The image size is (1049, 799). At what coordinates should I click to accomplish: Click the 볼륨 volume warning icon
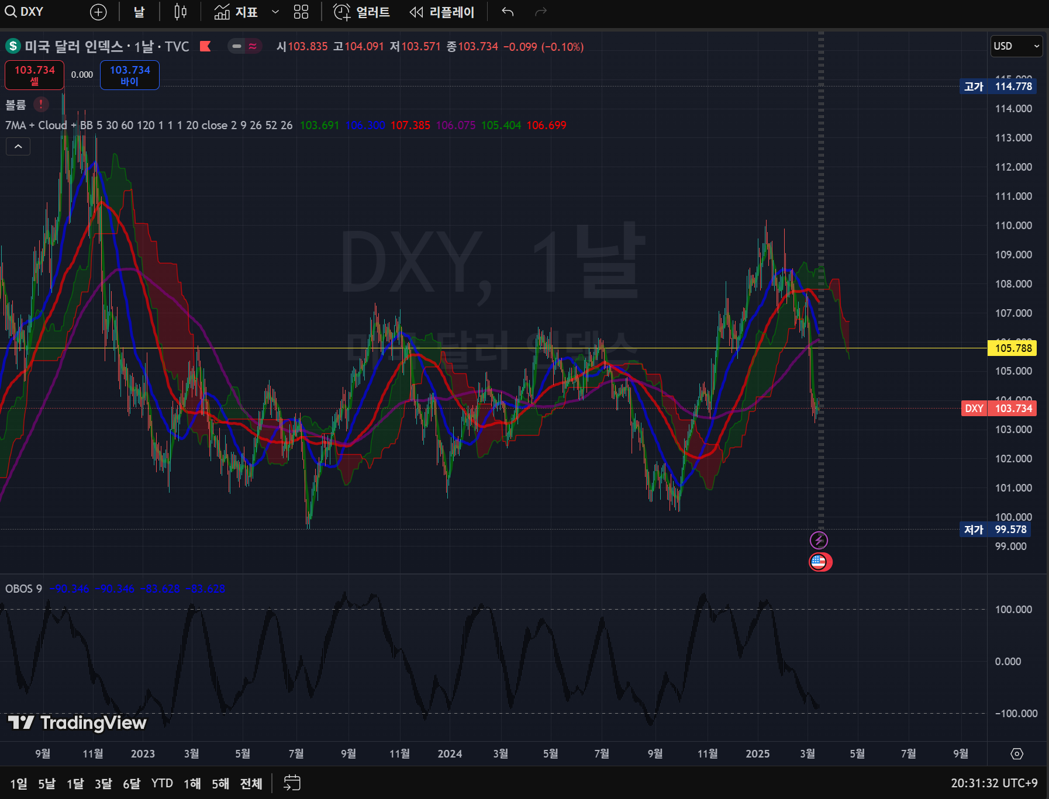click(x=41, y=105)
